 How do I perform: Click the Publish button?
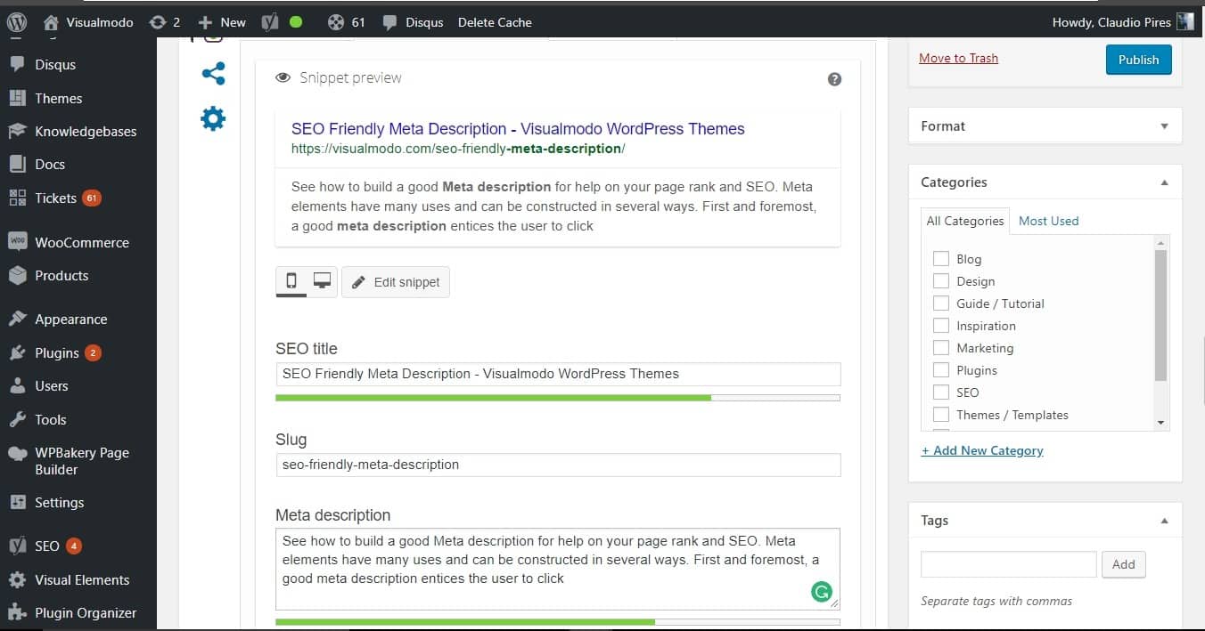coord(1138,60)
